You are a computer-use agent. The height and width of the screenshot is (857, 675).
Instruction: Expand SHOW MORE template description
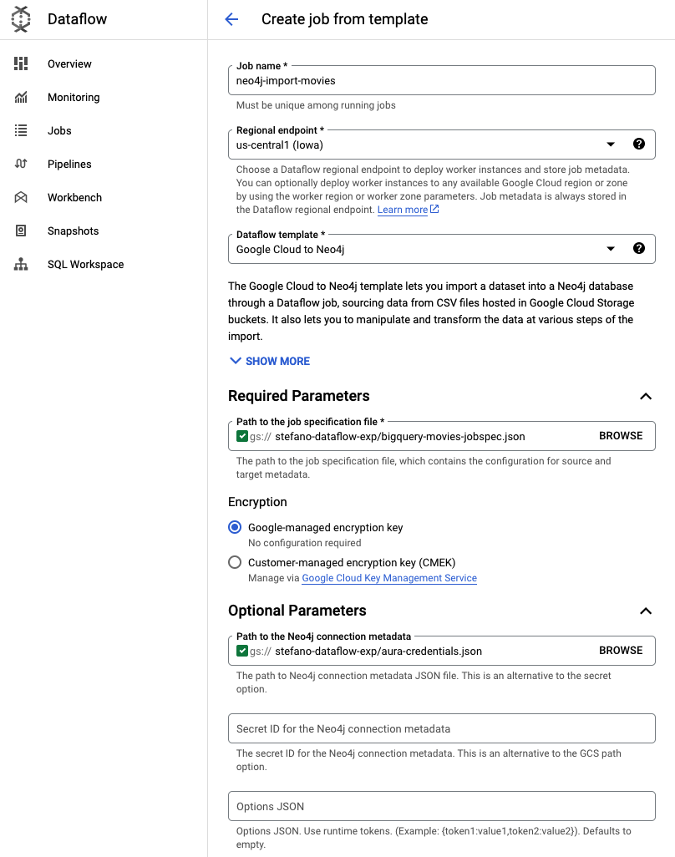(269, 361)
